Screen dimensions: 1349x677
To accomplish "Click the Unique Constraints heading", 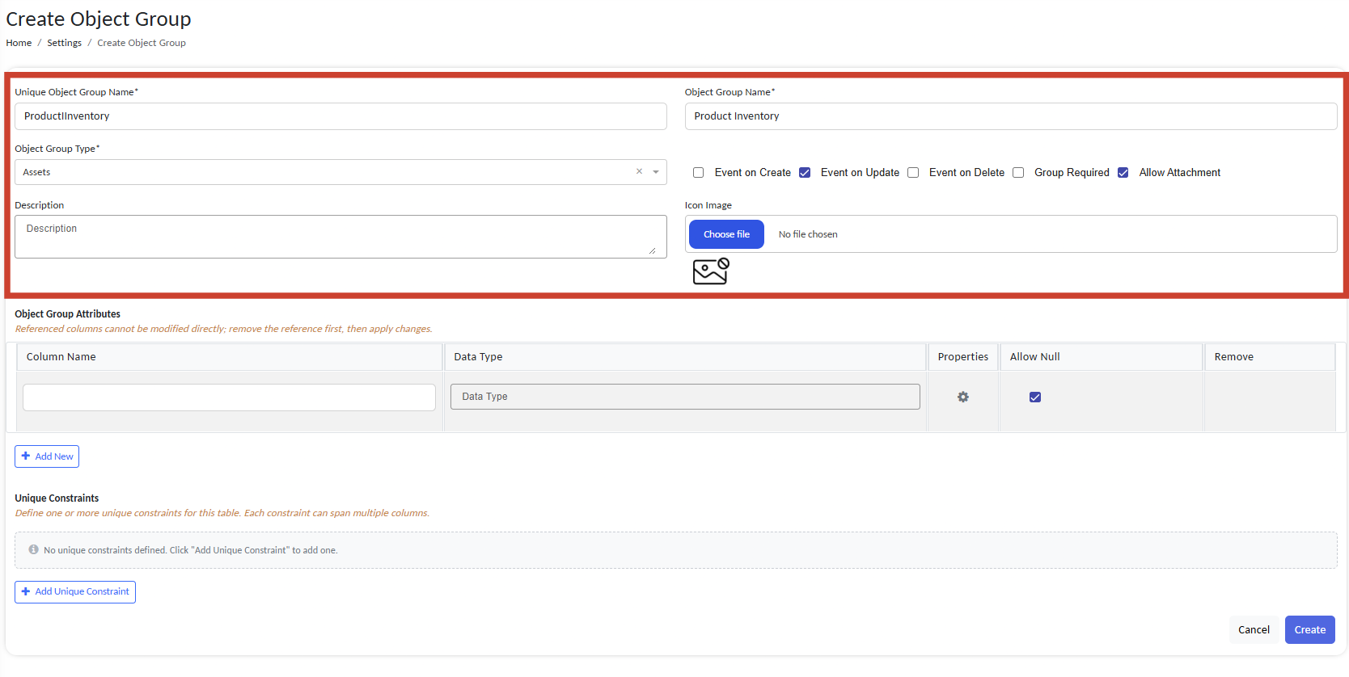I will click(x=57, y=498).
